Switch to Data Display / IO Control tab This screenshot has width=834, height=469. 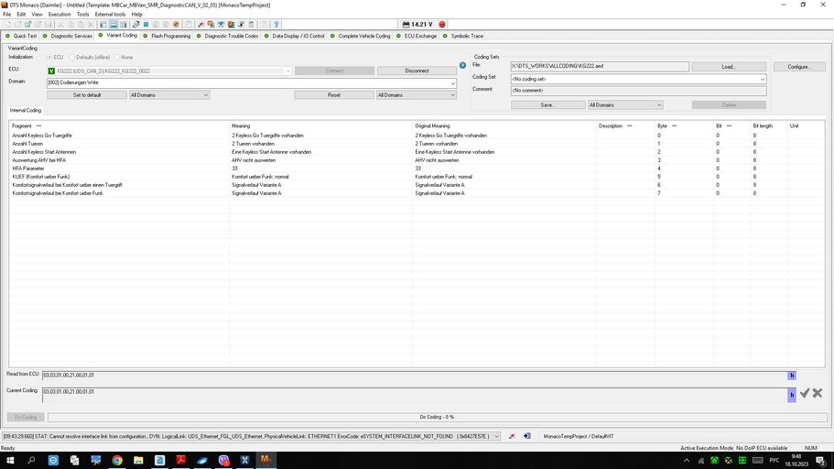294,37
